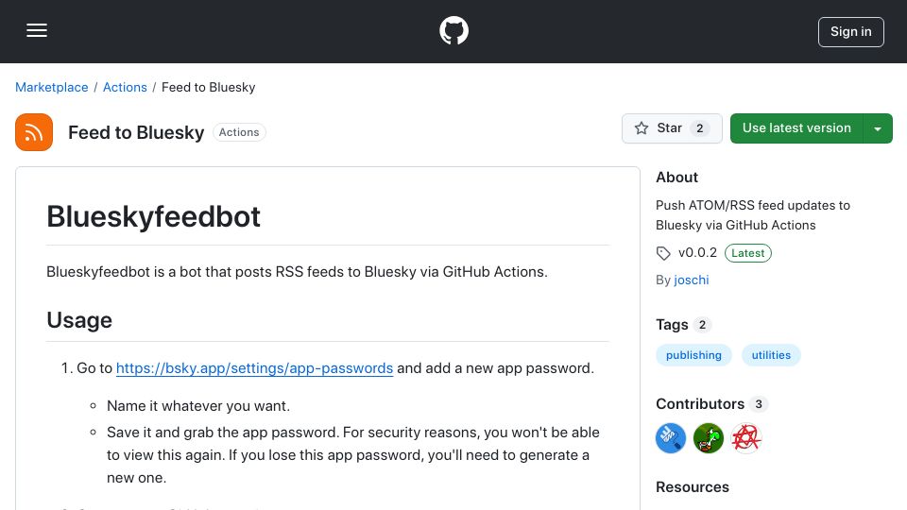Image resolution: width=907 pixels, height=510 pixels.
Task: Open the Marketplace breadcrumb link
Action: tap(51, 87)
